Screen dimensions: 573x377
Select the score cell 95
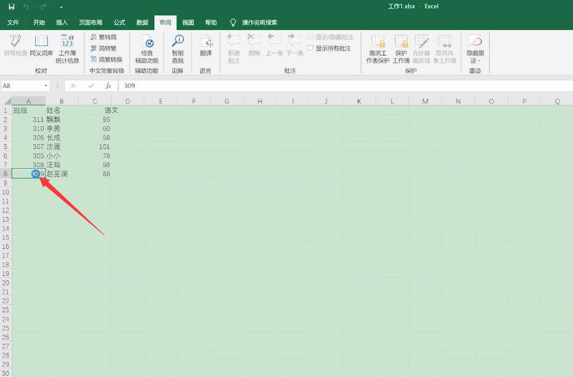coord(94,120)
